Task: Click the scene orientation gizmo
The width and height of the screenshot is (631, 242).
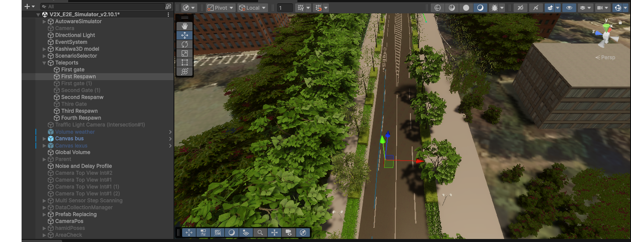Action: pyautogui.click(x=606, y=36)
